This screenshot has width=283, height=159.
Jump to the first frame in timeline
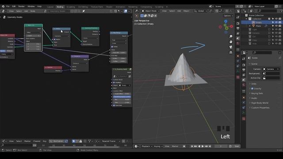192,146
